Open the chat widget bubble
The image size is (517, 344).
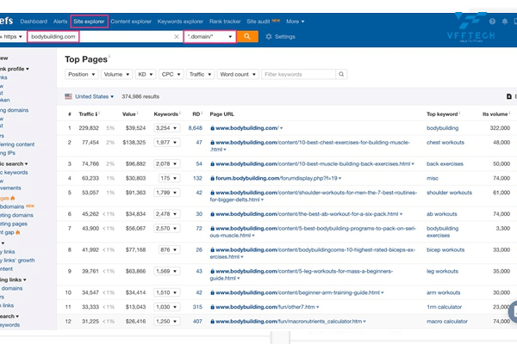[513, 311]
